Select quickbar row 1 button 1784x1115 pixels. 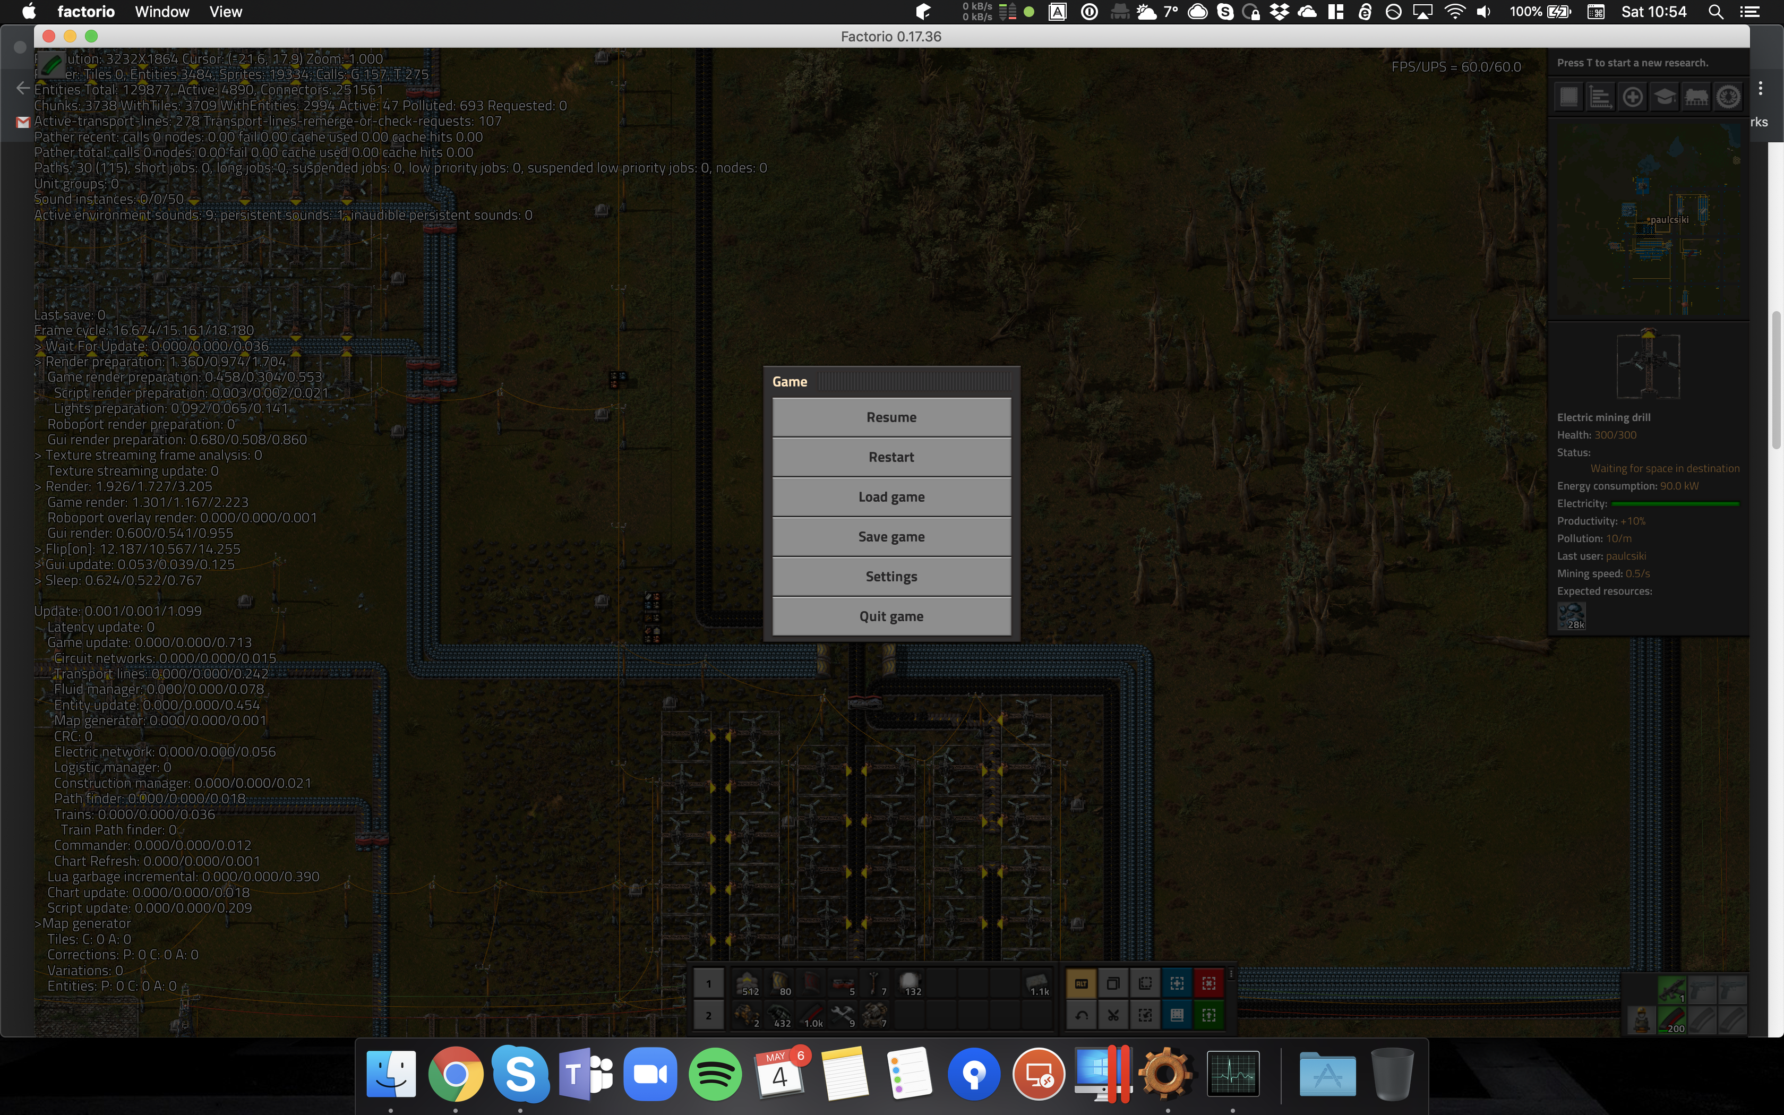coord(708,984)
